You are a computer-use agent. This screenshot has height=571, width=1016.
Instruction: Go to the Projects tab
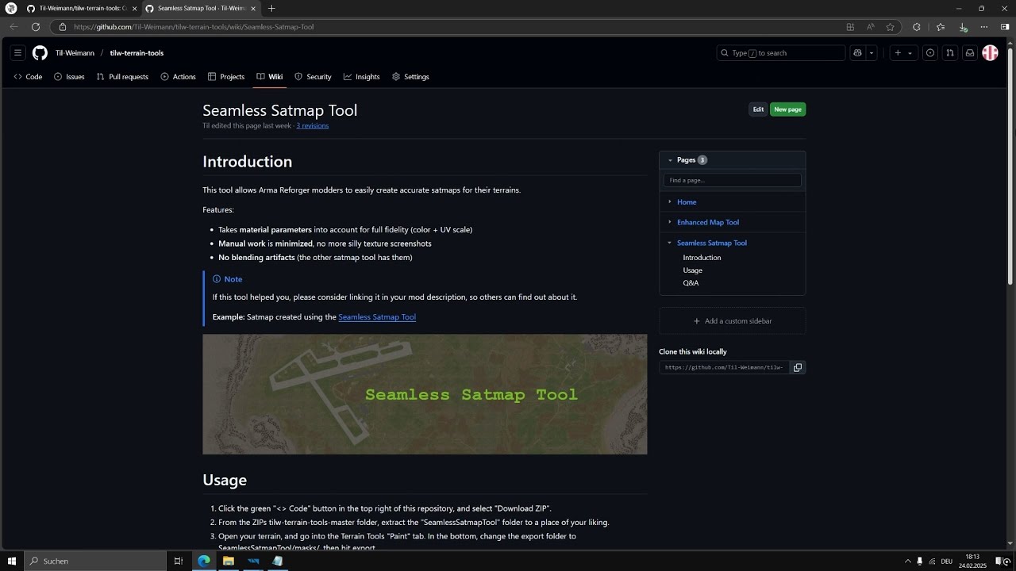[226, 77]
